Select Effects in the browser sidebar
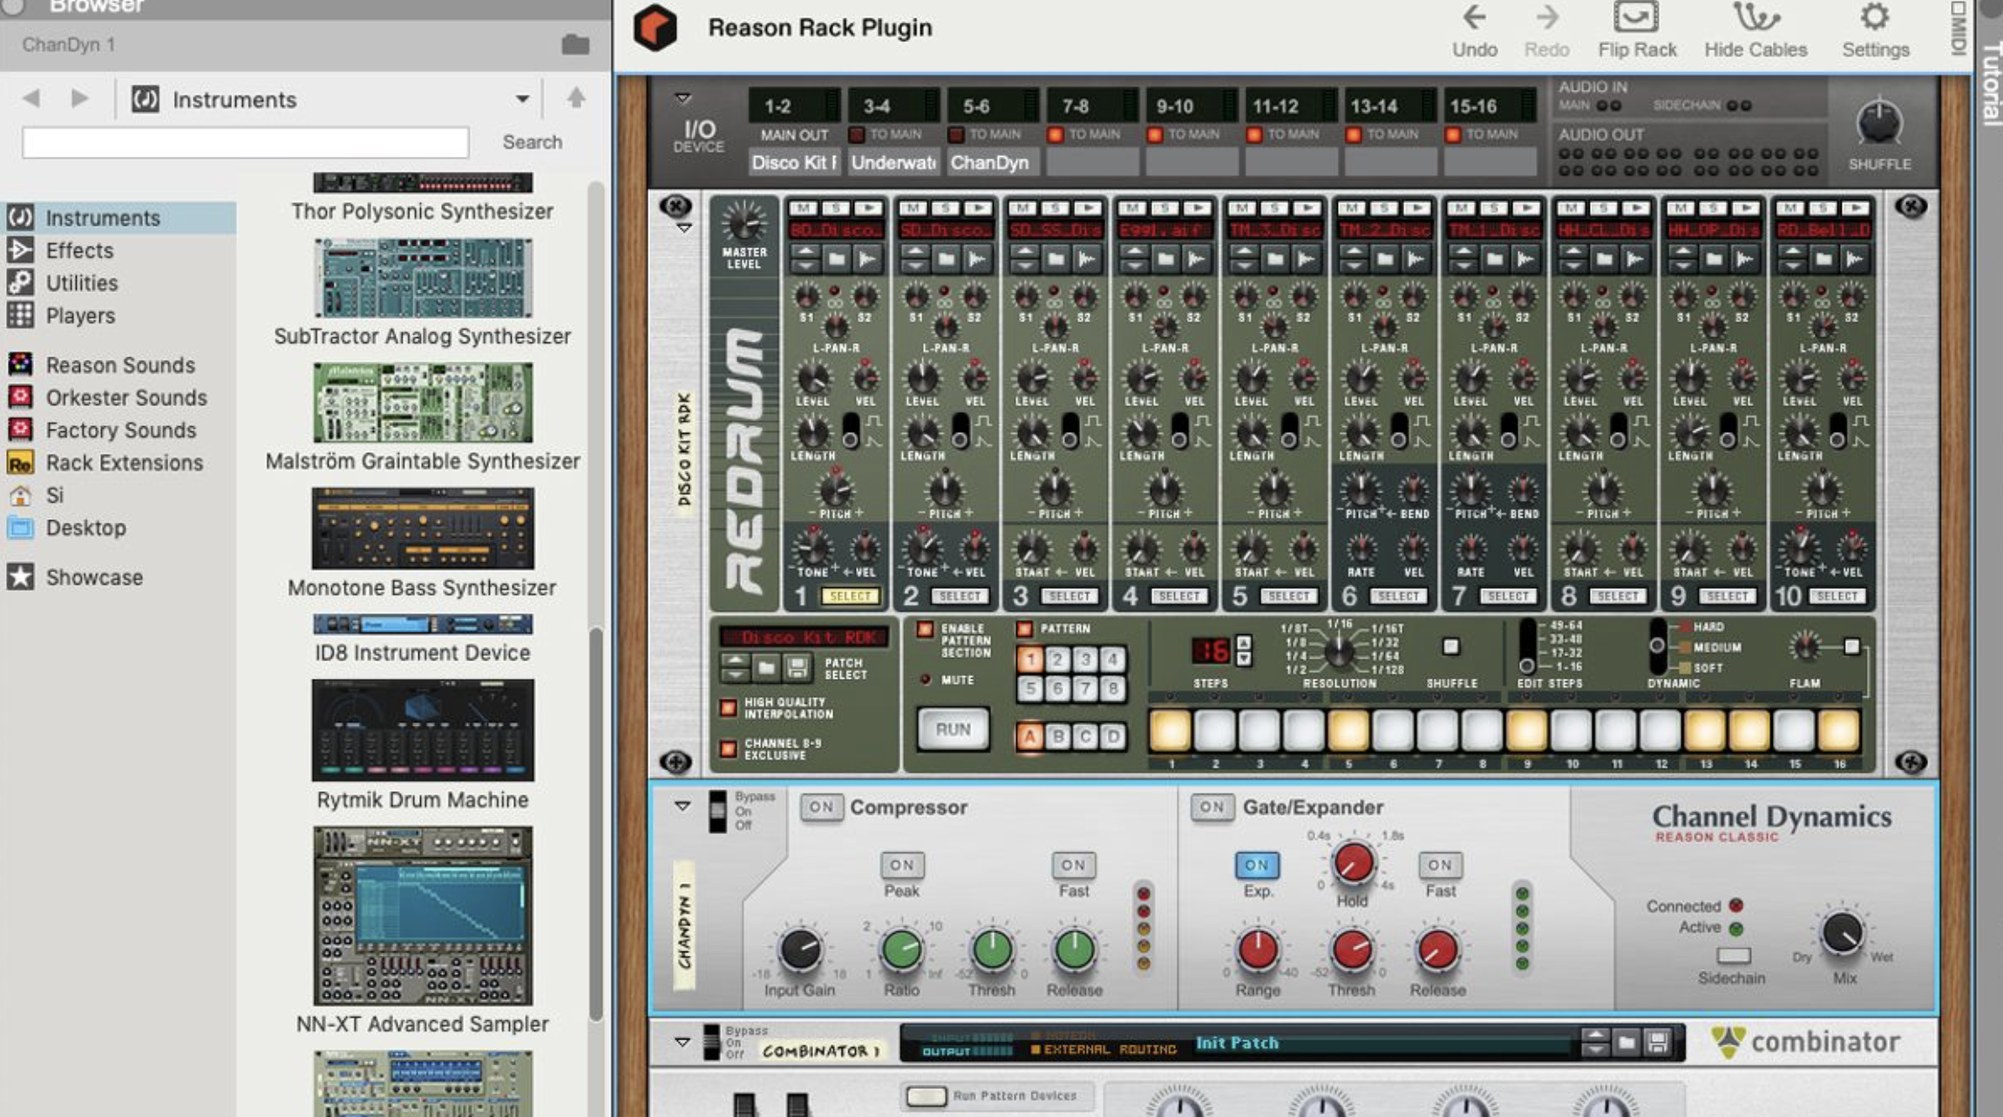 pyautogui.click(x=79, y=251)
